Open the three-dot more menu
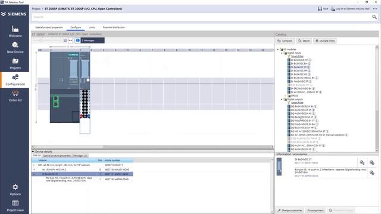Image resolution: width=381 pixels, height=214 pixels. (375, 9)
